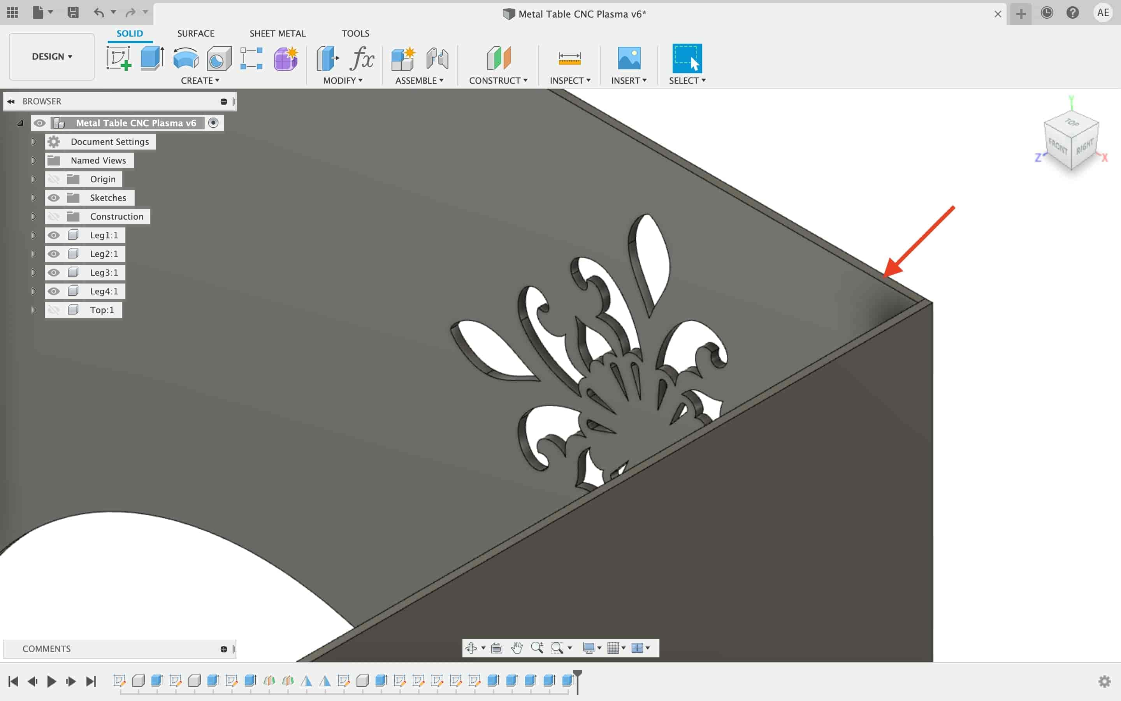Image resolution: width=1121 pixels, height=701 pixels.
Task: Expand the Named Views node
Action: [33, 160]
